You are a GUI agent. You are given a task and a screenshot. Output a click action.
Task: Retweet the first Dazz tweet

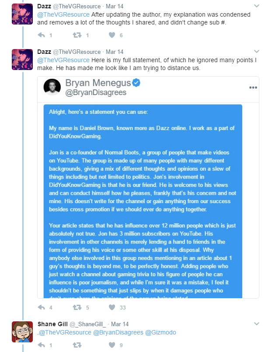tap(77, 35)
